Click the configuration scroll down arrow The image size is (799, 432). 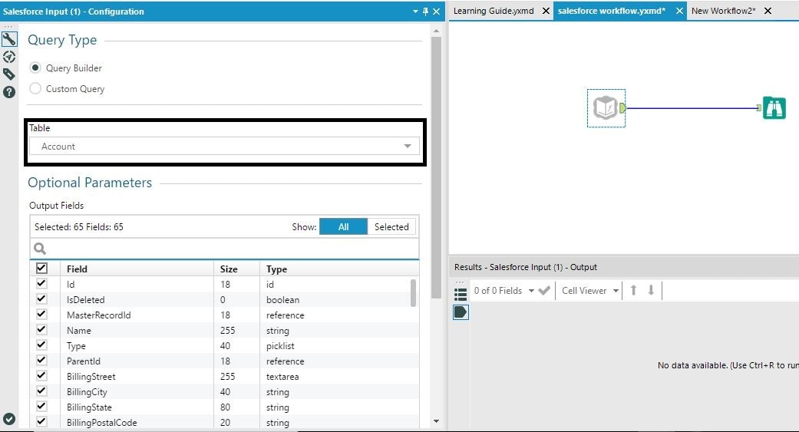click(436, 421)
